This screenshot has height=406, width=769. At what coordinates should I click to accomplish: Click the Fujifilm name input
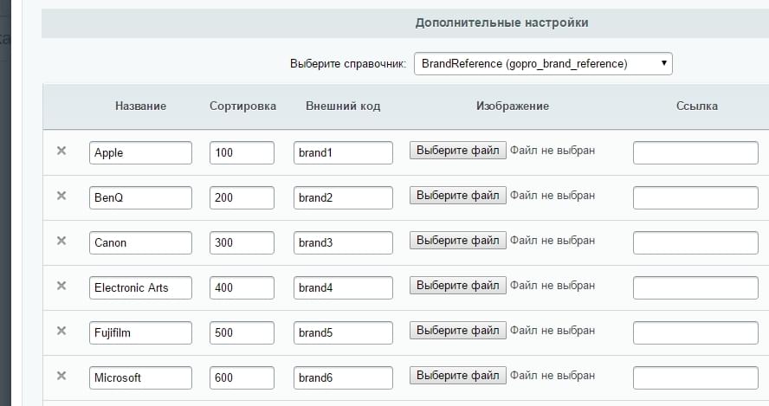pos(140,333)
